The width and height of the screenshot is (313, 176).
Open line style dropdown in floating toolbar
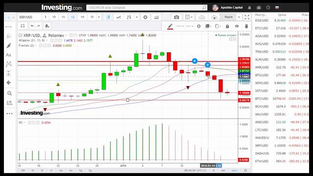tap(180, 26)
